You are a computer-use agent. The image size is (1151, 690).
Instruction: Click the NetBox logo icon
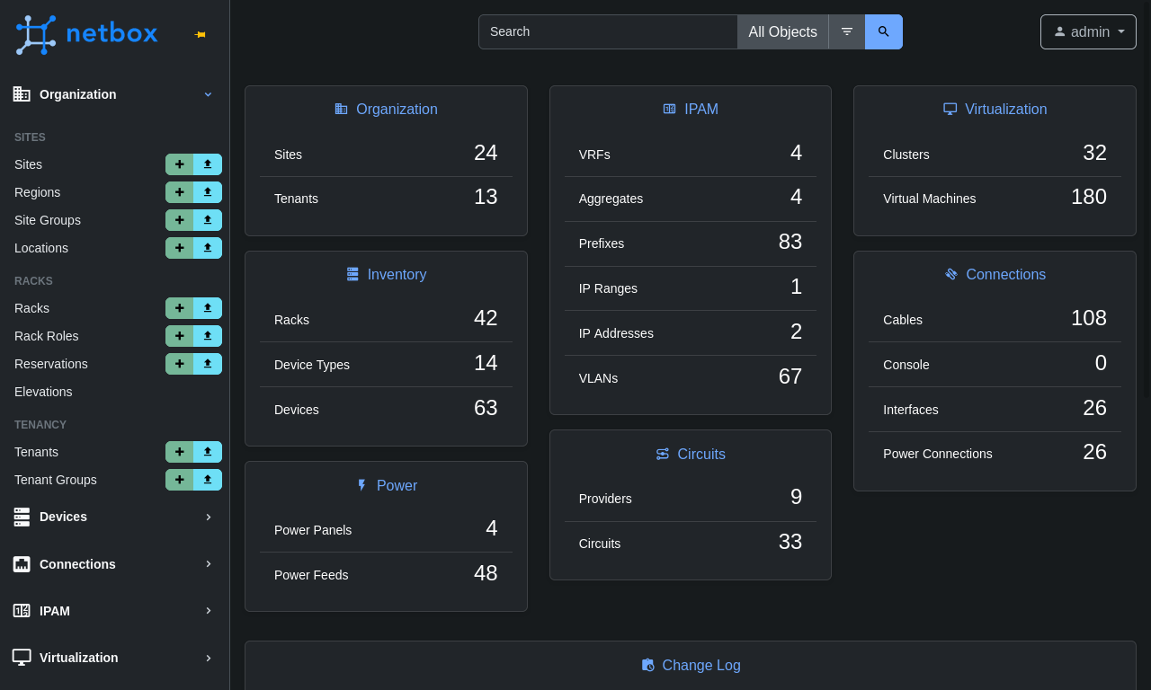pyautogui.click(x=34, y=34)
